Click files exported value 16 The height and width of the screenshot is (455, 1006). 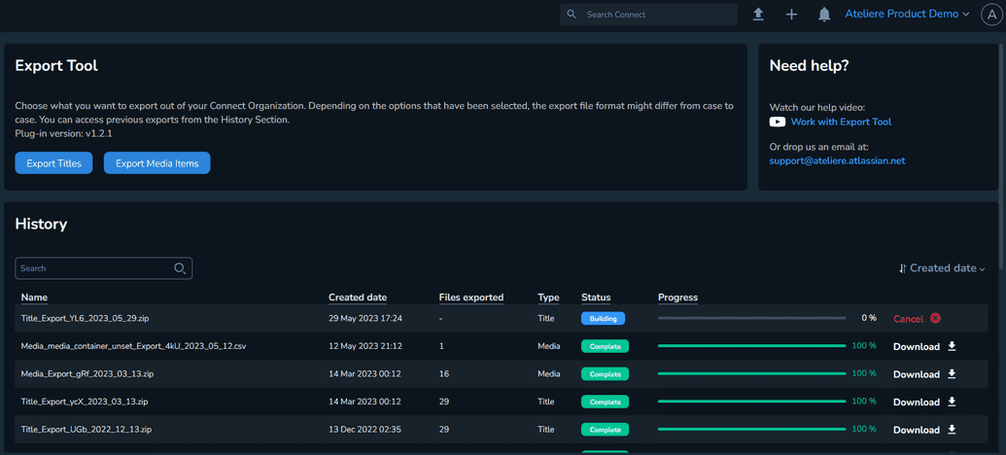click(443, 373)
